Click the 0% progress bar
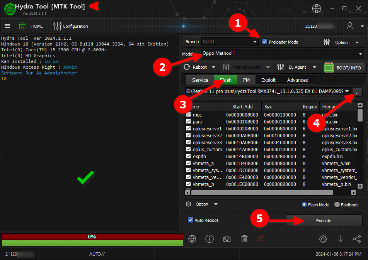The image size is (368, 260). 92,236
